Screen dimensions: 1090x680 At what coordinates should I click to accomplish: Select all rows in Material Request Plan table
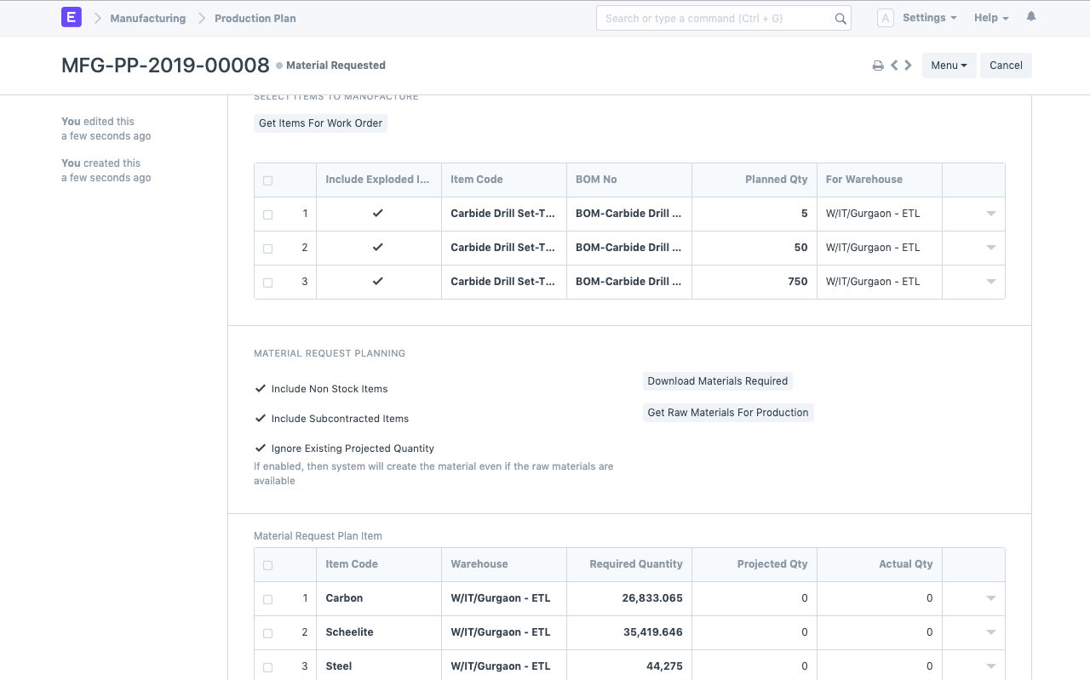point(268,565)
